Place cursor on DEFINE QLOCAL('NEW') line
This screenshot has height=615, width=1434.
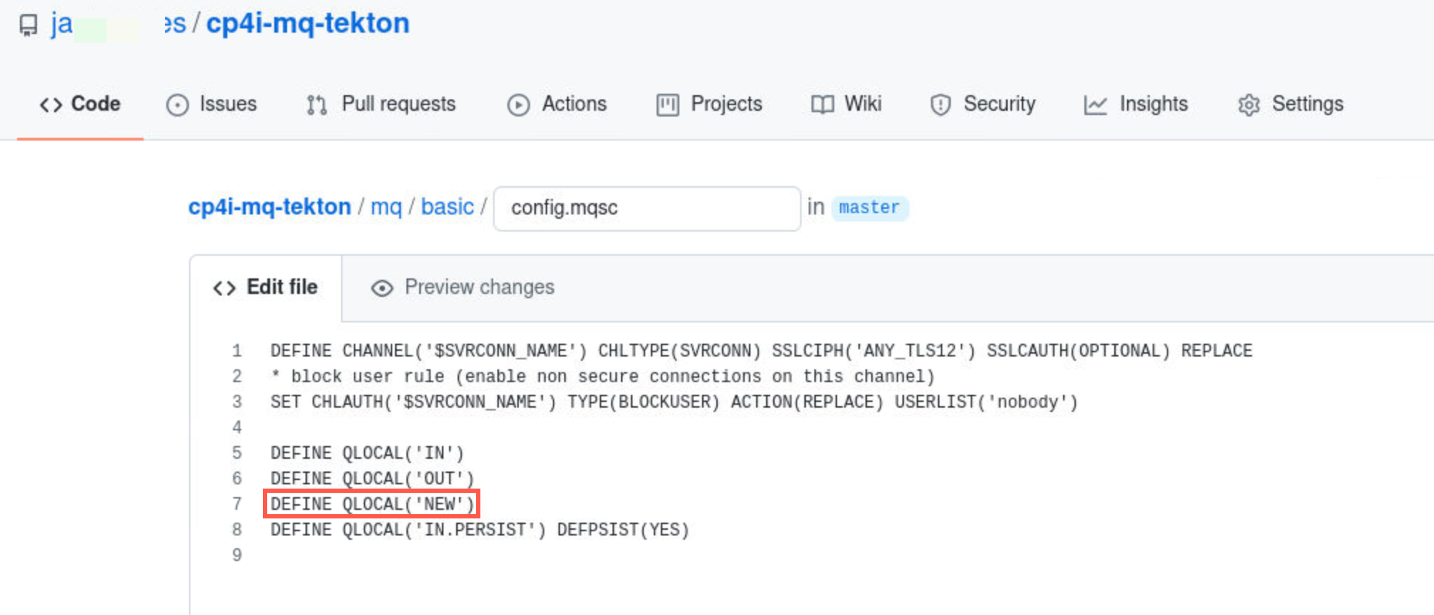click(372, 504)
